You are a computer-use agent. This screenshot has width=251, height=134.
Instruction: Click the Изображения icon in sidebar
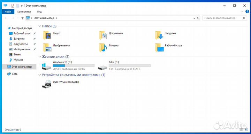click(11, 49)
